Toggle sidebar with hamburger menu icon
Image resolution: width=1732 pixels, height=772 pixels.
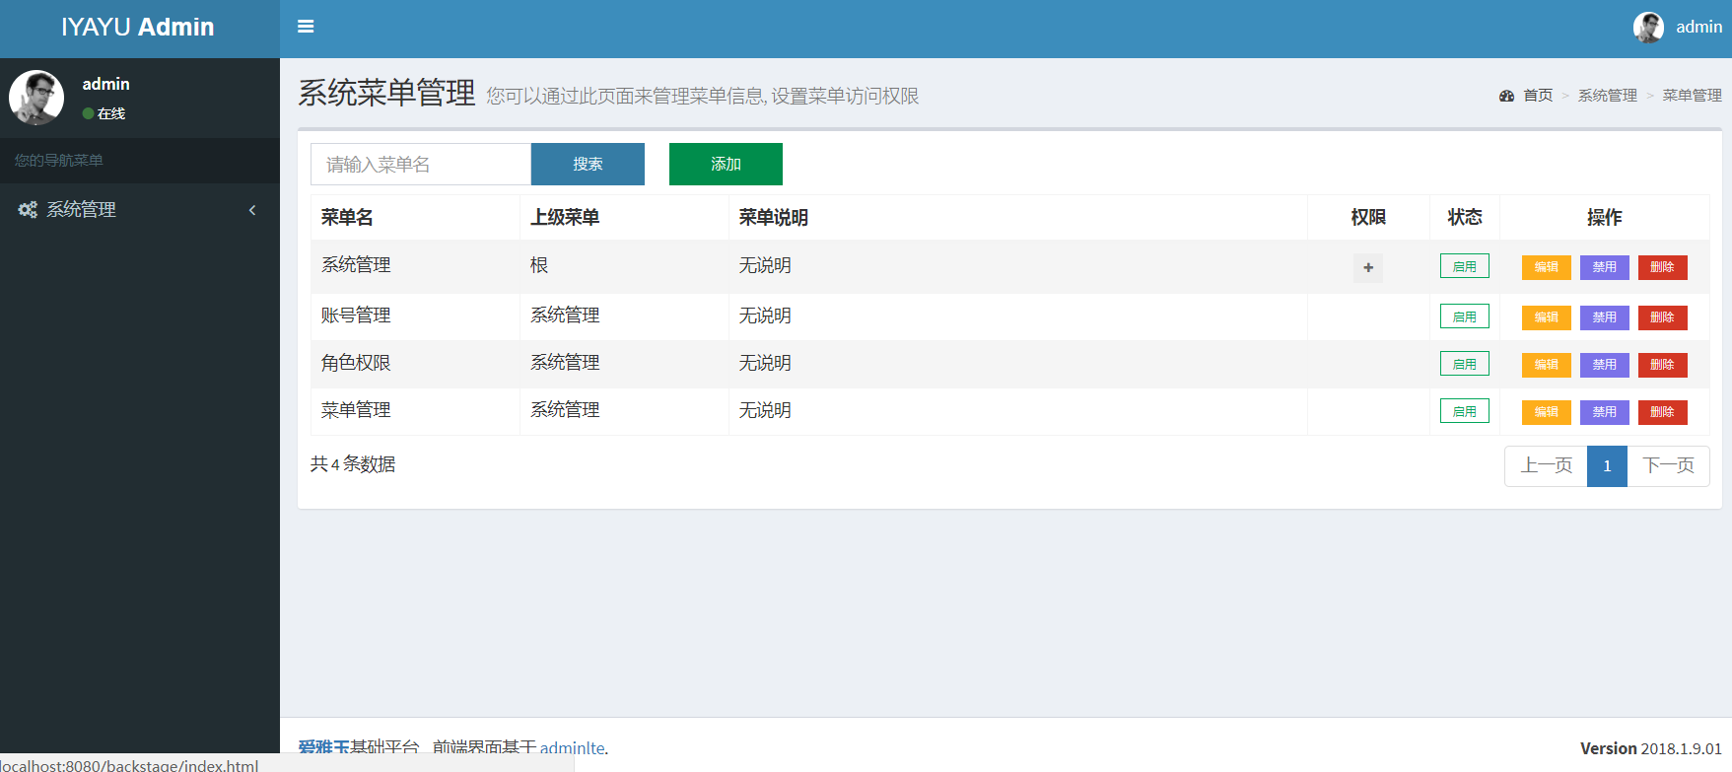click(x=306, y=27)
